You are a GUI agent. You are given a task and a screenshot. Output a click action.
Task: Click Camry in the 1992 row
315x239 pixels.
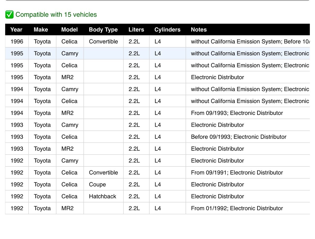[70, 161]
